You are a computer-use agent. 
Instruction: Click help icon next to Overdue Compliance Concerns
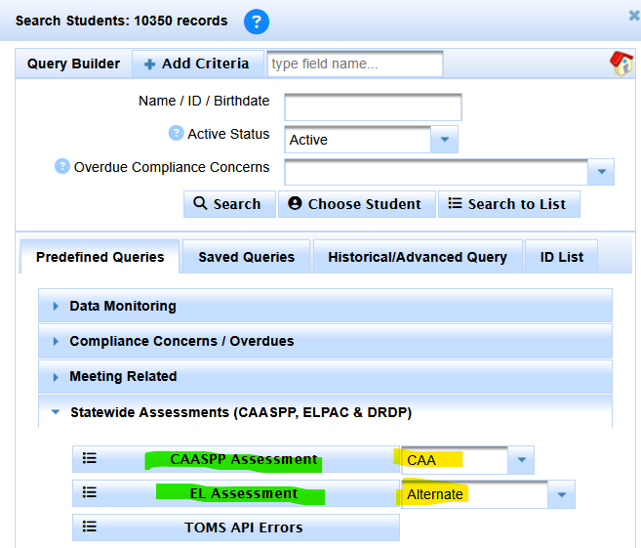click(x=62, y=167)
